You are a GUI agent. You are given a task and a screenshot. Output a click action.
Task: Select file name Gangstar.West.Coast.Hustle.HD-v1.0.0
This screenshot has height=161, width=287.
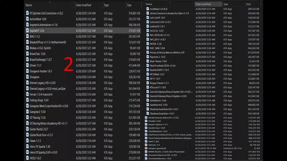tap(49, 106)
